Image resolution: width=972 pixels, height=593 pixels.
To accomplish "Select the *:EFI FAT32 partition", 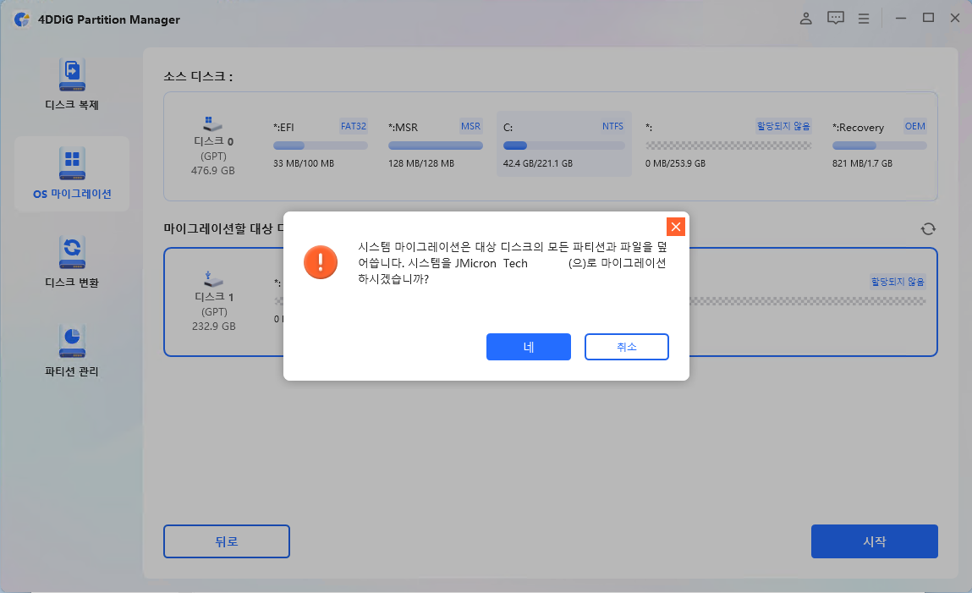I will [x=320, y=144].
